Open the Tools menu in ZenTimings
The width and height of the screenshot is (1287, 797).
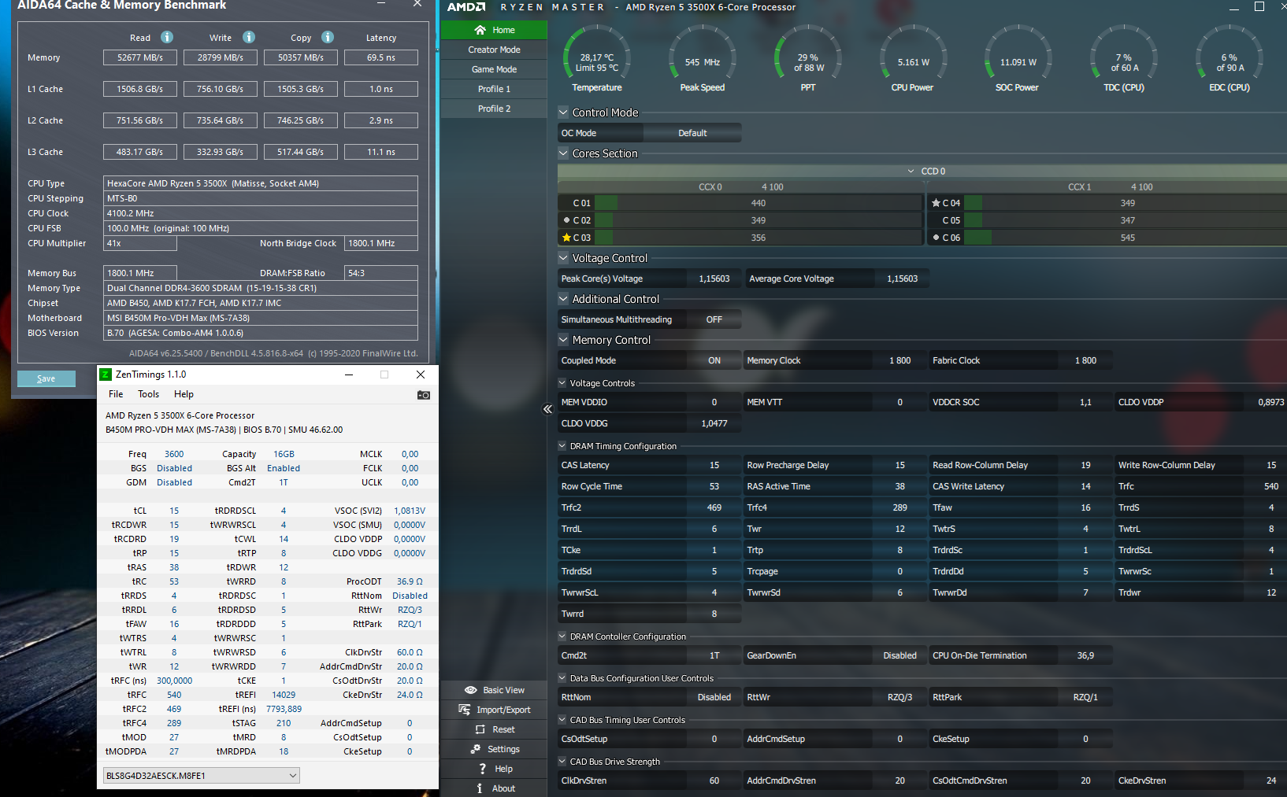[x=148, y=394]
